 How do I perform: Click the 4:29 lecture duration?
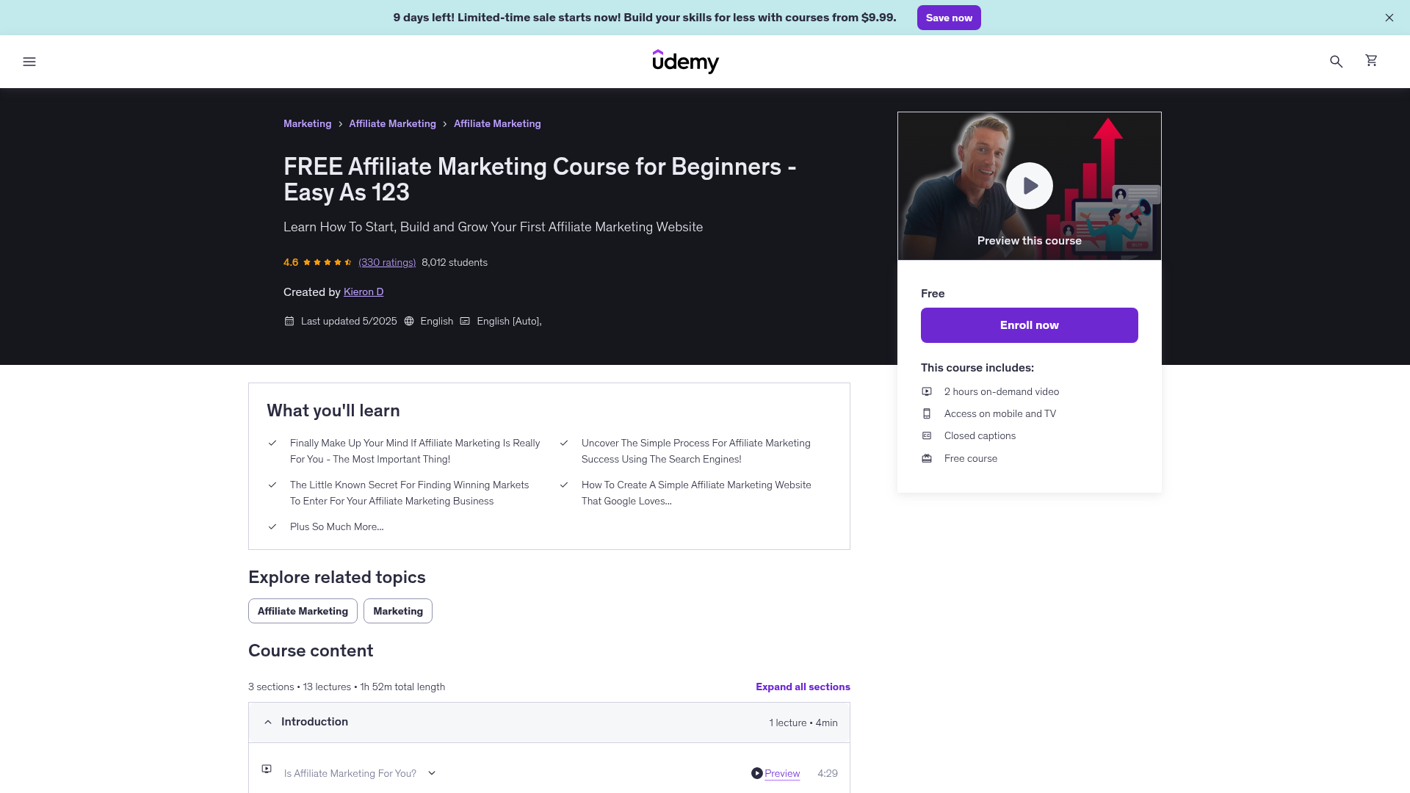(x=828, y=773)
